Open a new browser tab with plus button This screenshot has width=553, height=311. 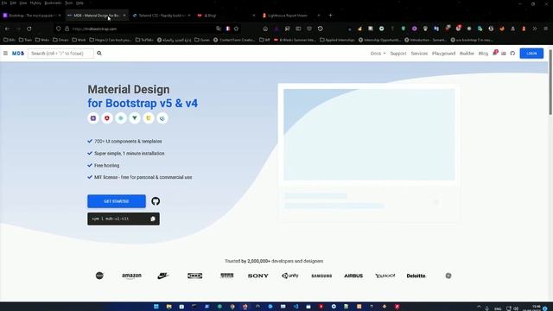pyautogui.click(x=330, y=16)
